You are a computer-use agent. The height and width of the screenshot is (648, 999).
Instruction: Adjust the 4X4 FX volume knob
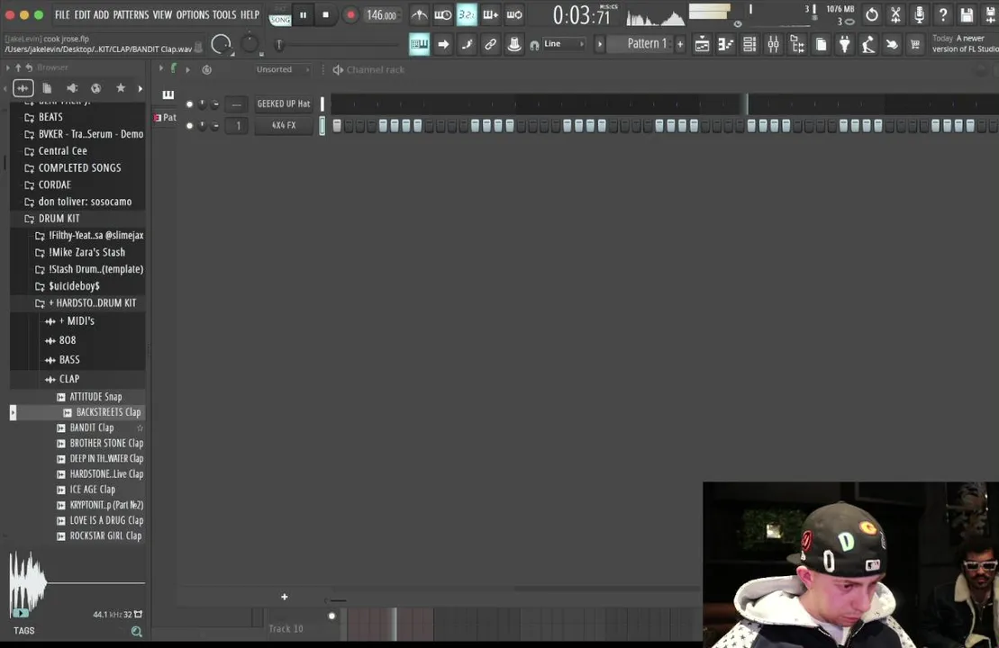coord(214,126)
